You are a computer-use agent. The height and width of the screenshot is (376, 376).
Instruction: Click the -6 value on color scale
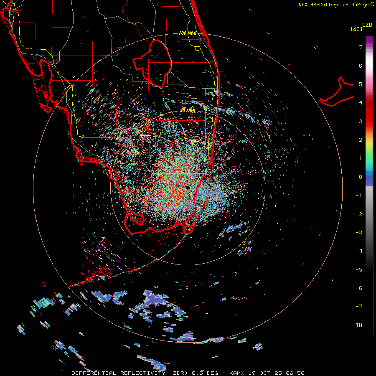pos(359,288)
